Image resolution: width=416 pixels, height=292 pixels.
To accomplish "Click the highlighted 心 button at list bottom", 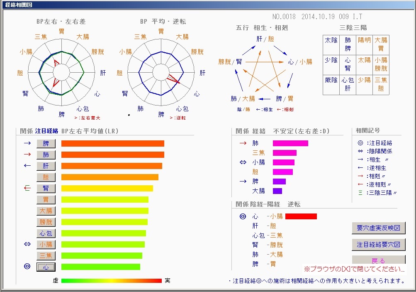I will click(46, 267).
